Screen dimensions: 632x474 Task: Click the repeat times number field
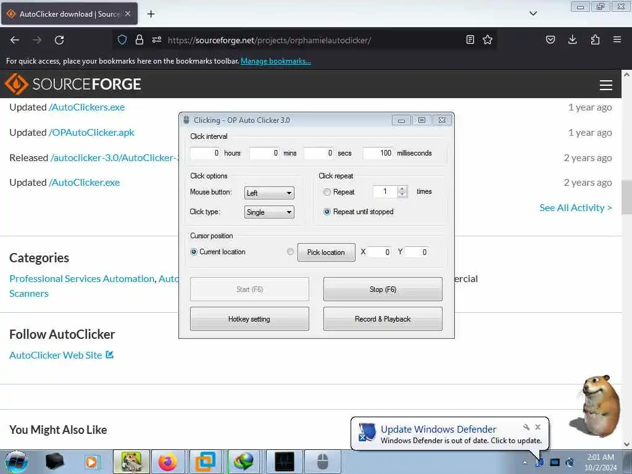click(385, 191)
